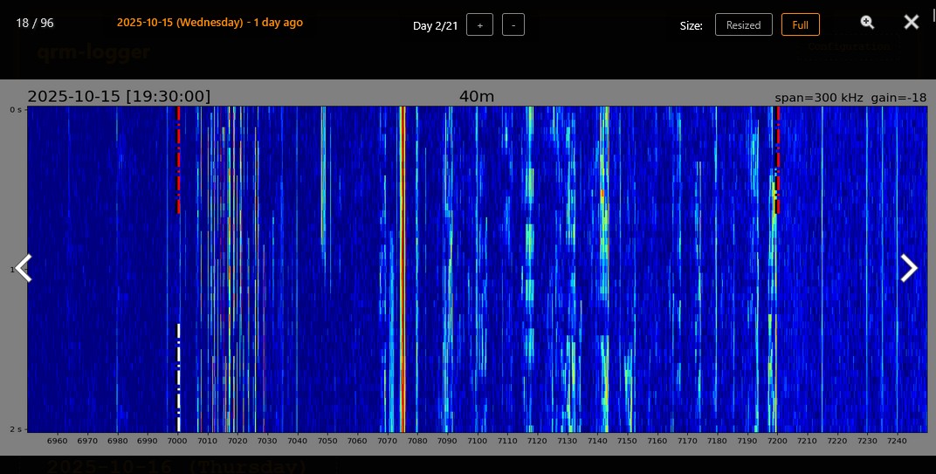Click the red dashed marker at 7200 kHz
The image size is (936, 474).
[x=778, y=160]
